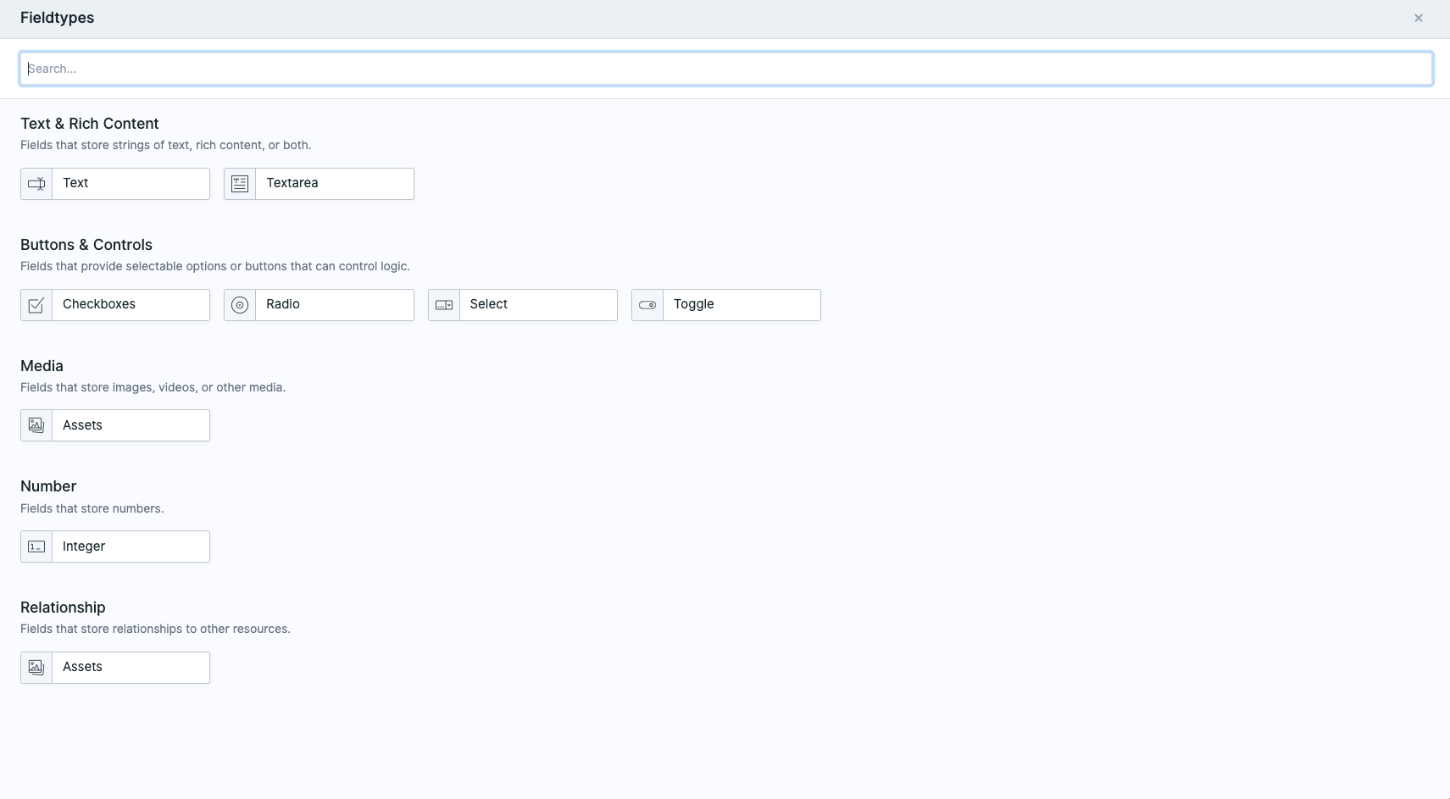Image resolution: width=1450 pixels, height=799 pixels.
Task: Click 'Fields that store images, videos' description
Action: (153, 387)
